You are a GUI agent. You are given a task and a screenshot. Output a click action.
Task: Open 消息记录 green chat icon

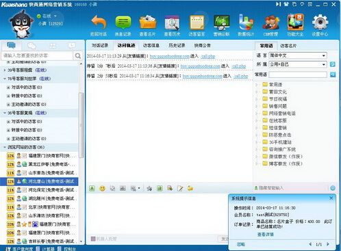pos(123,23)
